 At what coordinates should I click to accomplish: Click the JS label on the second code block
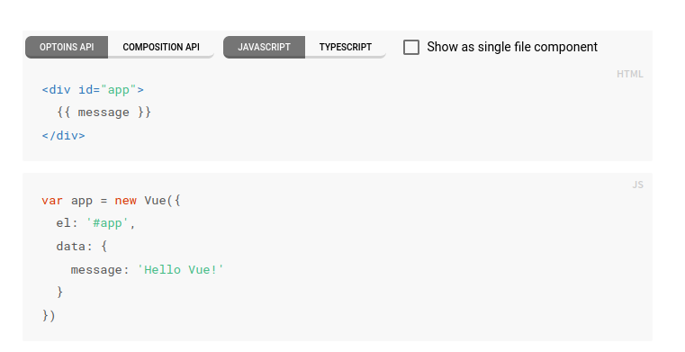pyautogui.click(x=637, y=185)
